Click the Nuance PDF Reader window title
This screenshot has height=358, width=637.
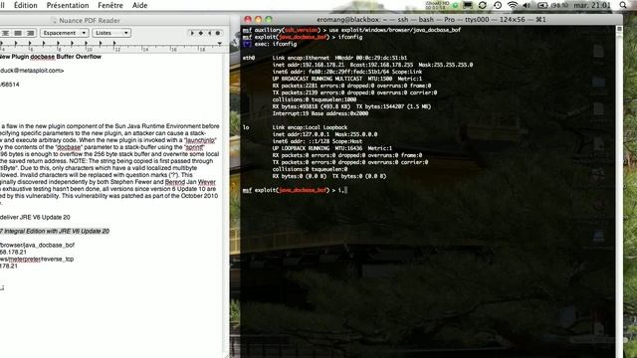[x=90, y=20]
